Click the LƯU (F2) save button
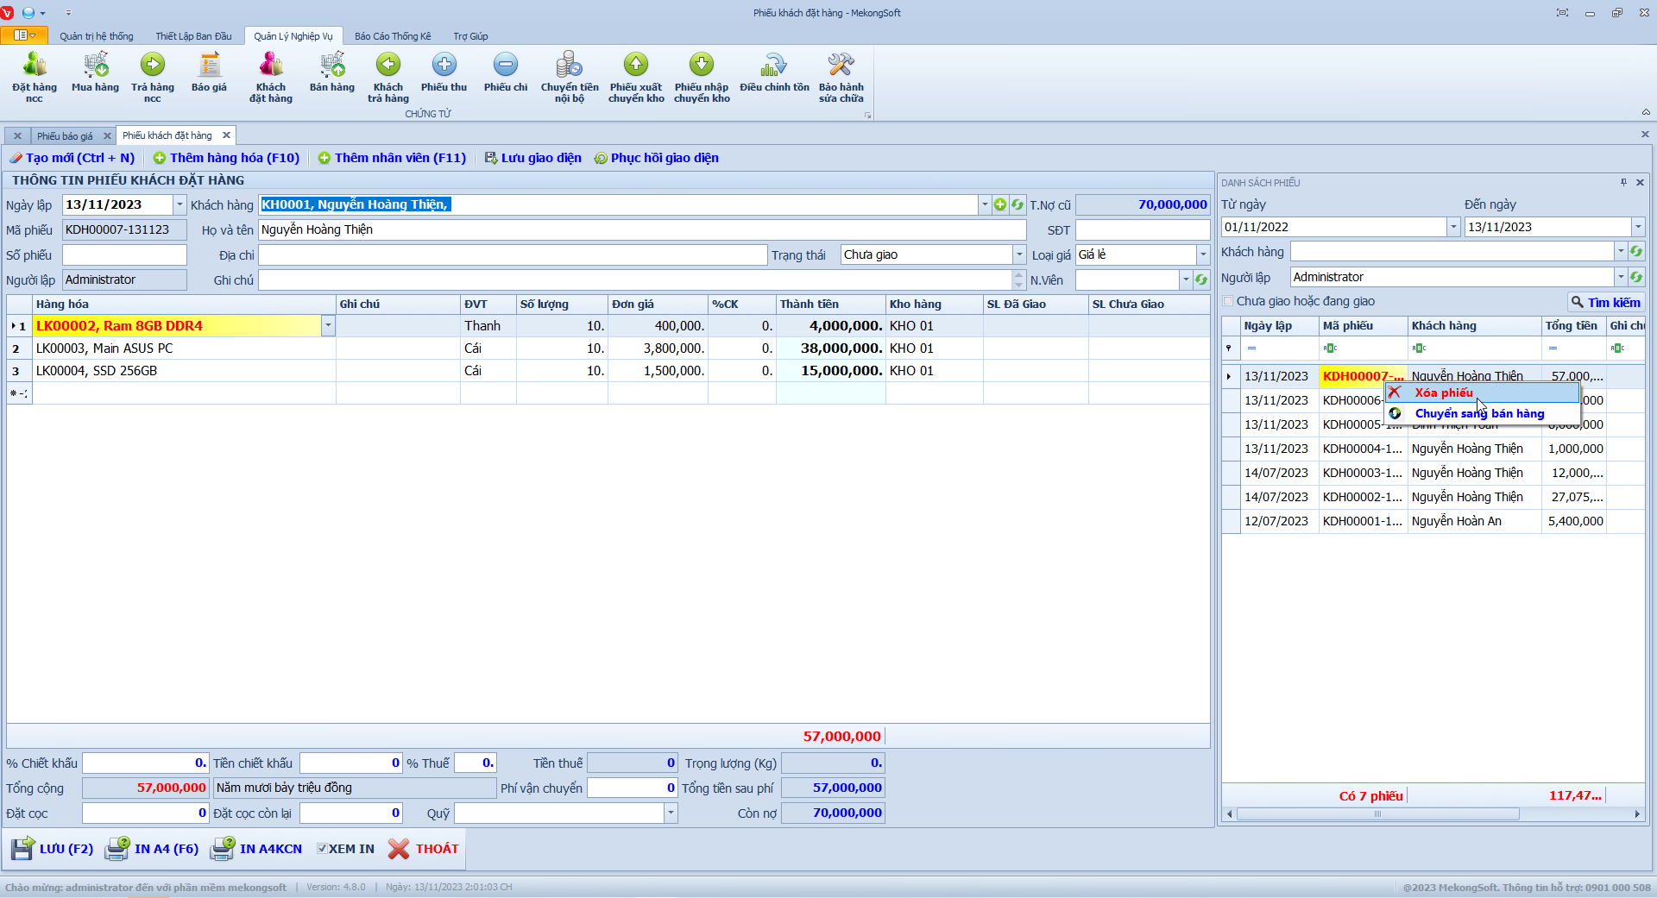Image resolution: width=1657 pixels, height=898 pixels. (54, 849)
